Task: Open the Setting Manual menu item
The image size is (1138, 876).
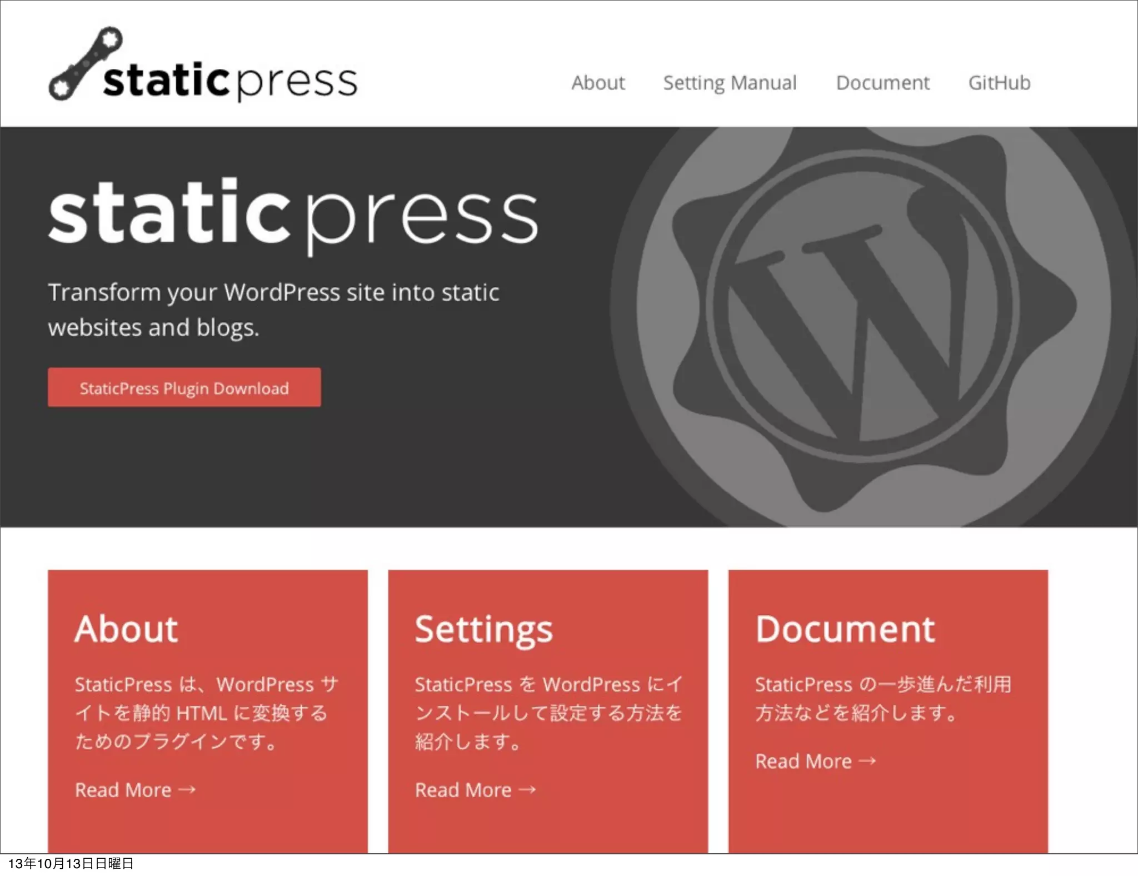Action: (730, 83)
